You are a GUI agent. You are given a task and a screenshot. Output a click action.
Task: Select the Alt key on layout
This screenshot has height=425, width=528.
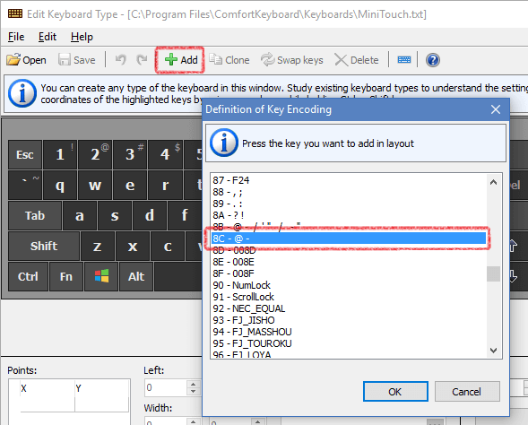[136, 277]
